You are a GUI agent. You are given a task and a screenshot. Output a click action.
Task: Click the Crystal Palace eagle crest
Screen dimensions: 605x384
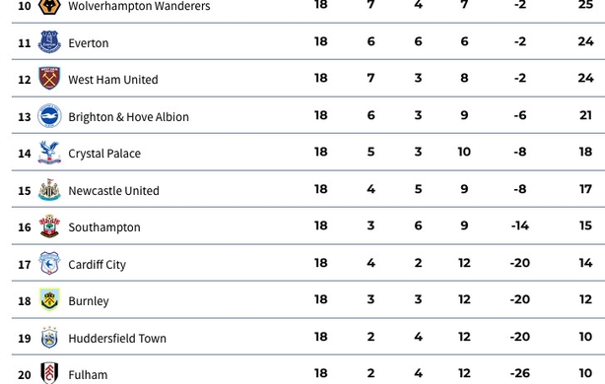[x=49, y=153]
